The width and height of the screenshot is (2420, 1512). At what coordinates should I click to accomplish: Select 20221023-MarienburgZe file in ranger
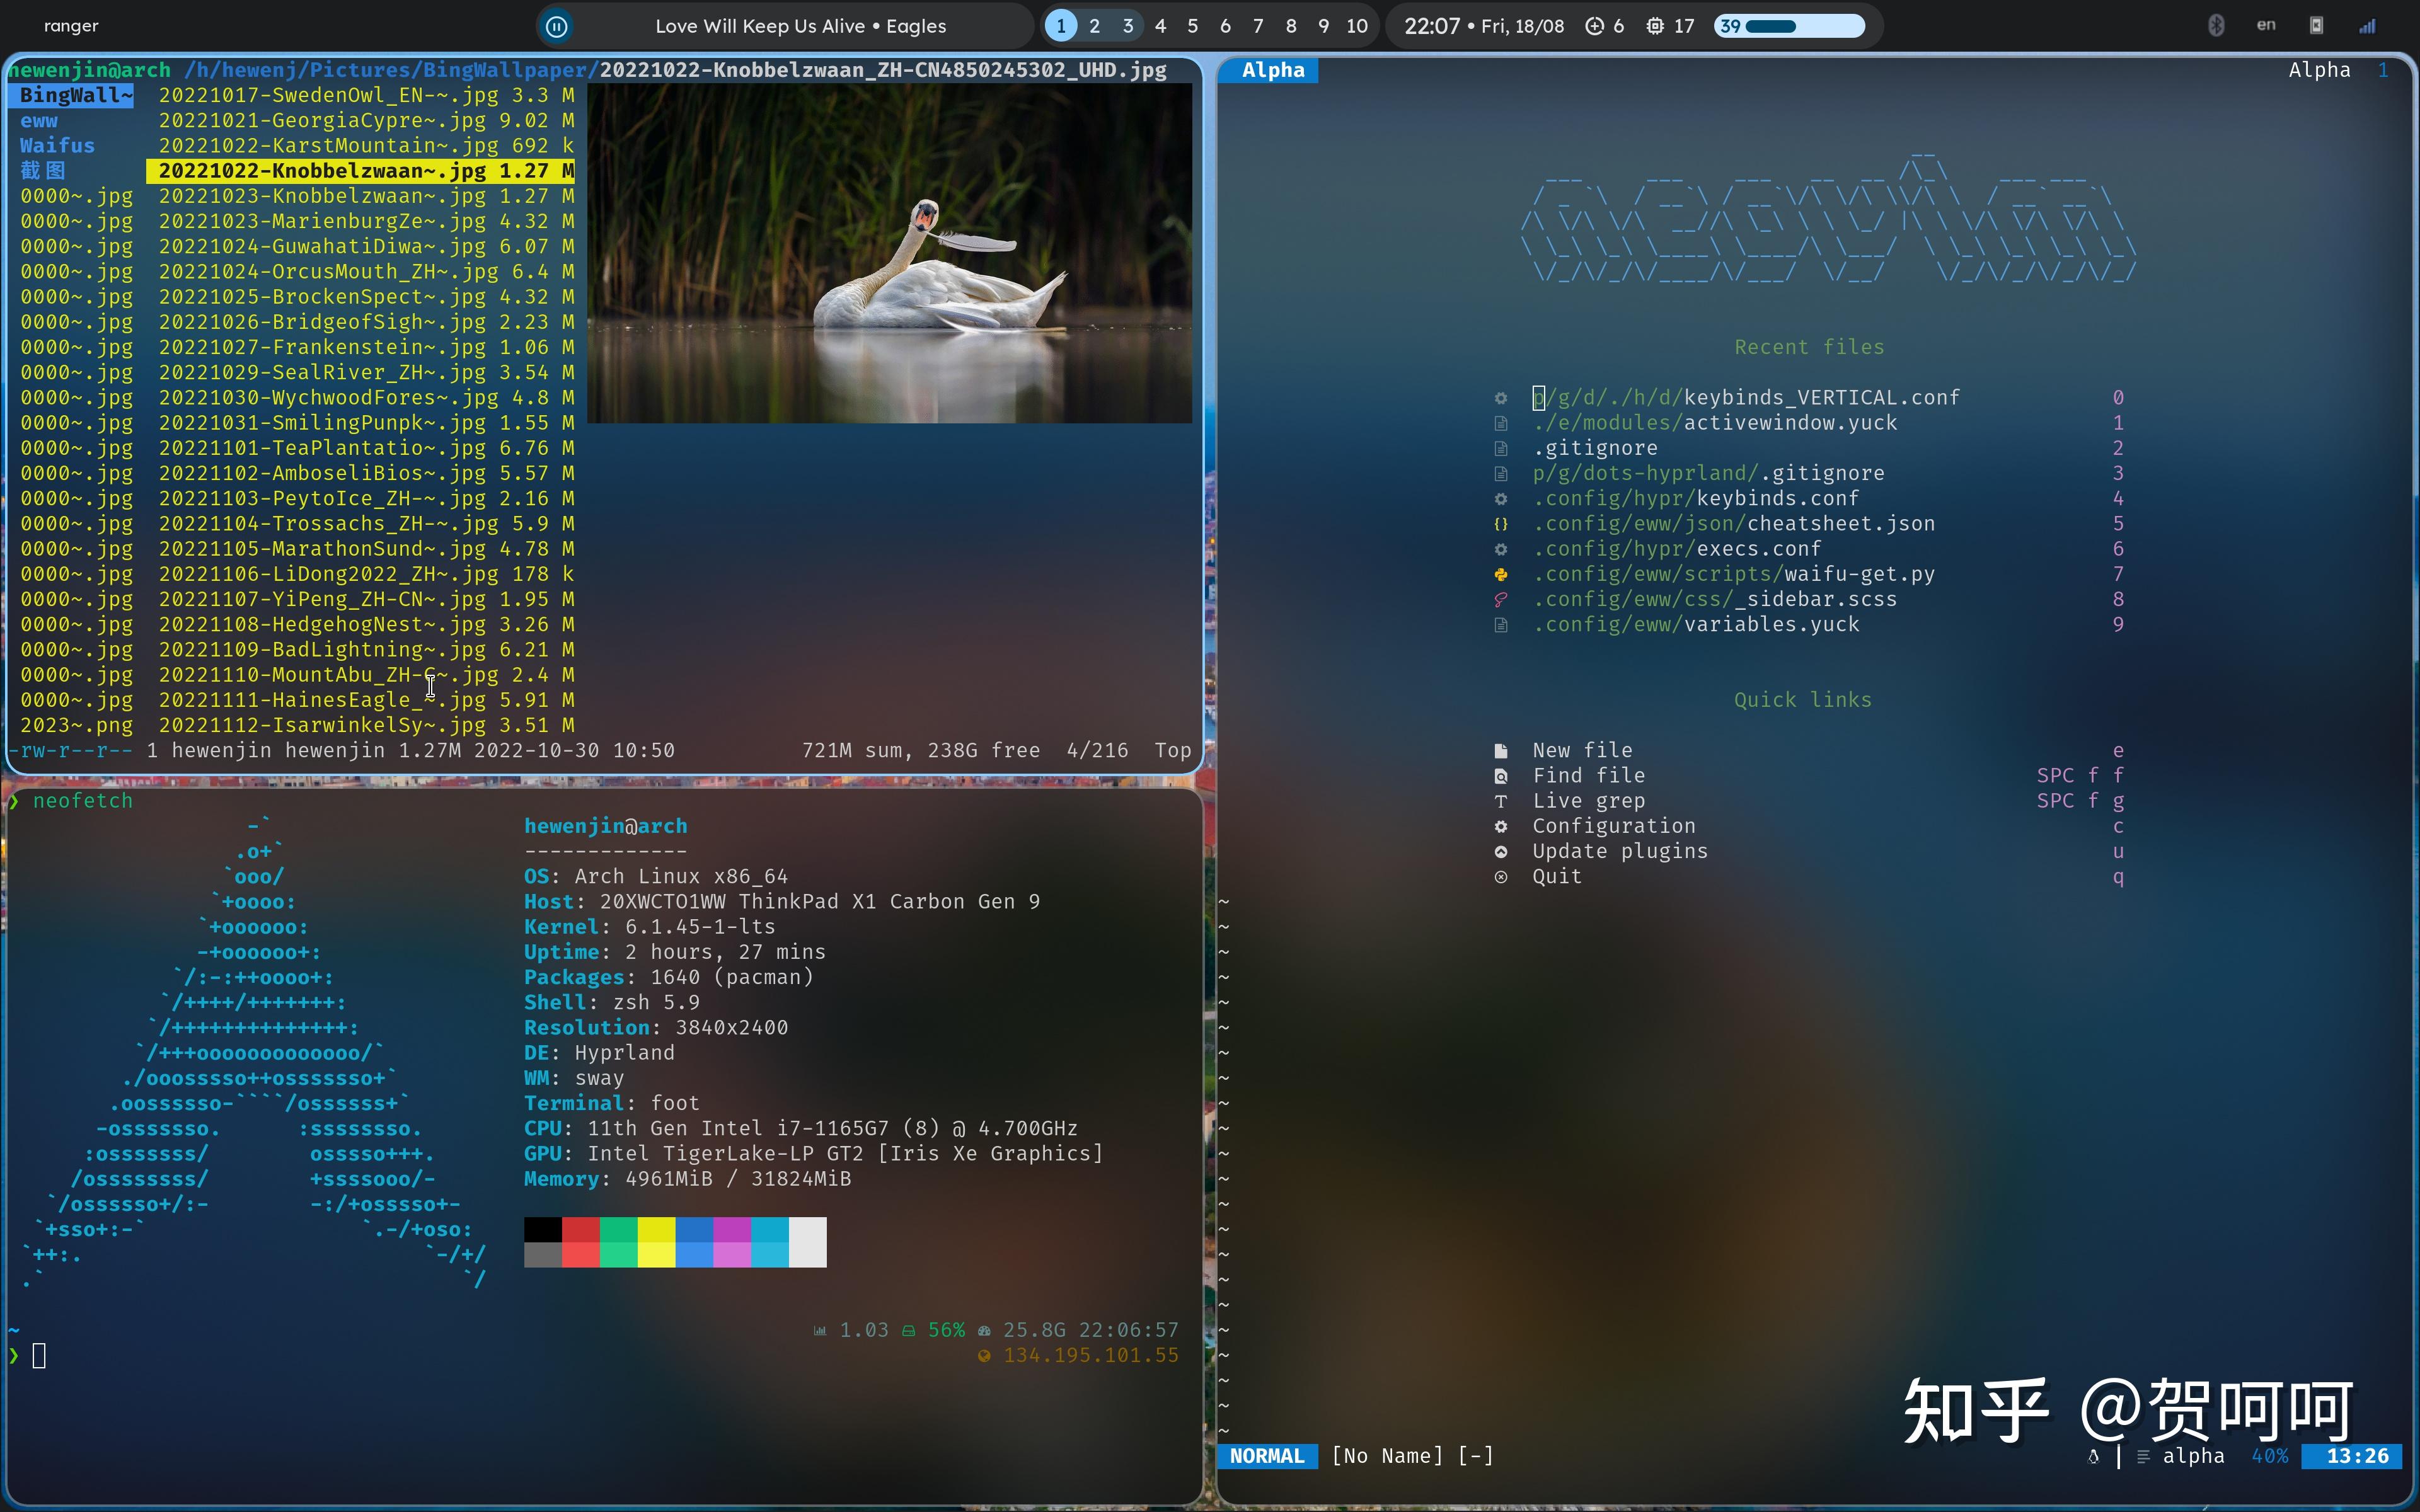[366, 221]
